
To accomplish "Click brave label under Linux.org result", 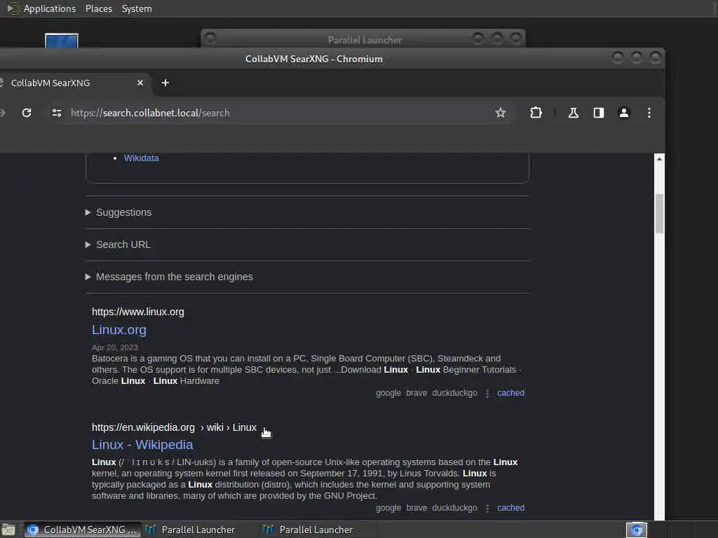I will click(416, 393).
